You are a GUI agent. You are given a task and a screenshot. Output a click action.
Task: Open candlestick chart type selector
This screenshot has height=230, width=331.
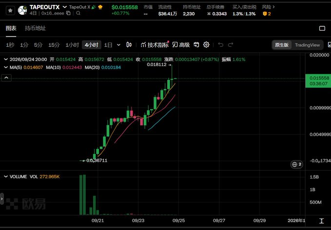pyautogui.click(x=129, y=45)
